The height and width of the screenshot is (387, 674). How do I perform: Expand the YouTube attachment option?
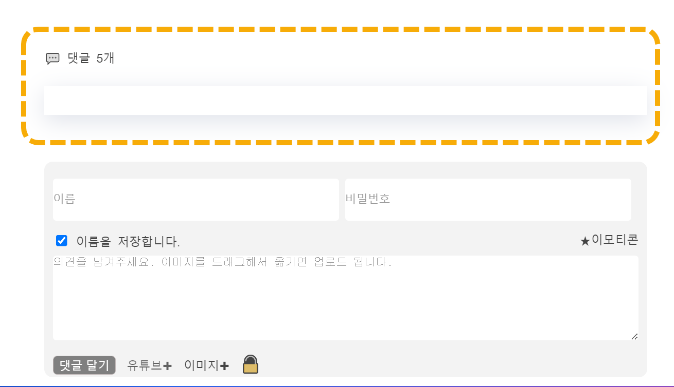click(x=149, y=365)
